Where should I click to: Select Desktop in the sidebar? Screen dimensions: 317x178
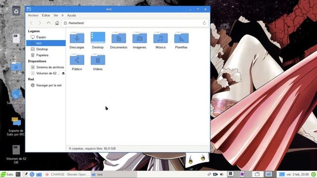(46, 49)
